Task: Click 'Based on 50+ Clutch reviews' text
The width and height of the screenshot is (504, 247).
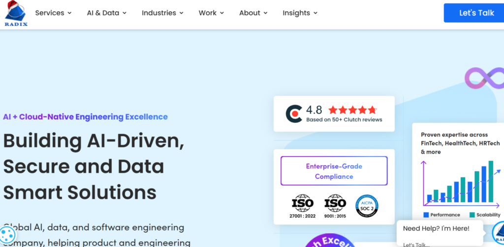Action: pyautogui.click(x=344, y=119)
